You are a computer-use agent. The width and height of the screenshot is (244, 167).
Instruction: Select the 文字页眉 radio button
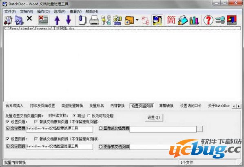pyautogui.click(x=7, y=128)
